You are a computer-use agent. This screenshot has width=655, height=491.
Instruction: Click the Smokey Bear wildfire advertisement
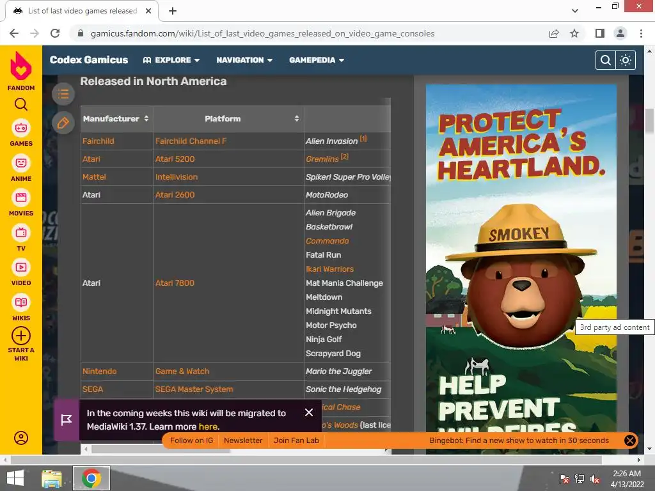coord(521,258)
